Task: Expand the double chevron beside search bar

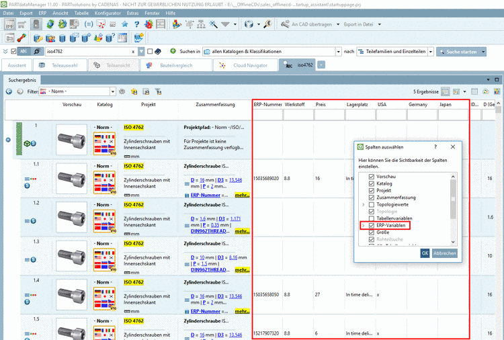Action: point(5,52)
